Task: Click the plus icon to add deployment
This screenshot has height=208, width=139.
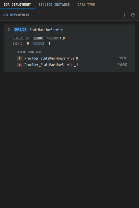Action: click(x=124, y=15)
